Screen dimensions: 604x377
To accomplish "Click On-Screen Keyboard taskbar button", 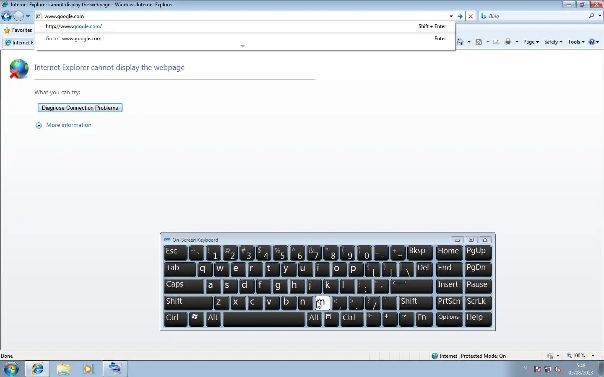I will coord(115,369).
